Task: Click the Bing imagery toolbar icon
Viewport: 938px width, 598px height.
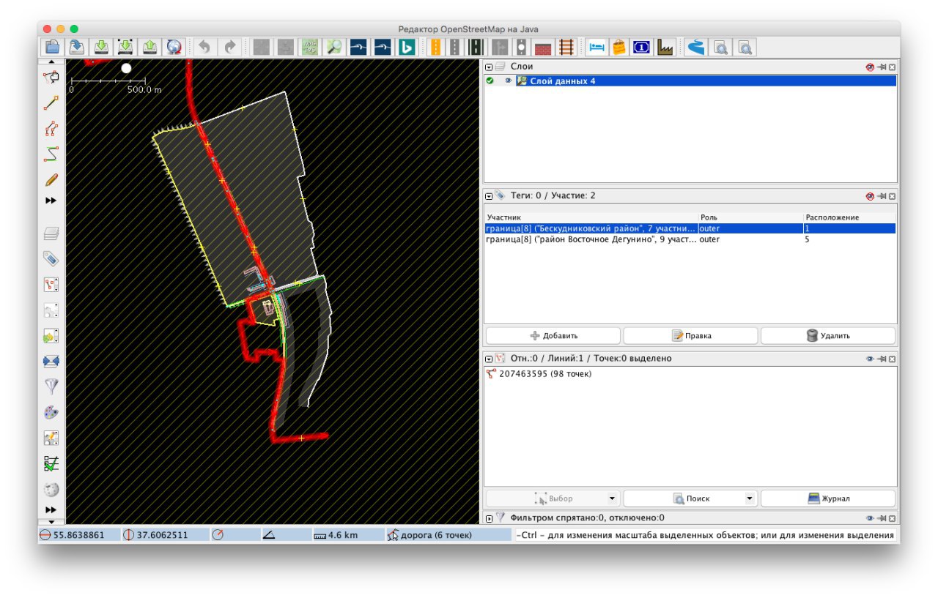Action: click(407, 48)
